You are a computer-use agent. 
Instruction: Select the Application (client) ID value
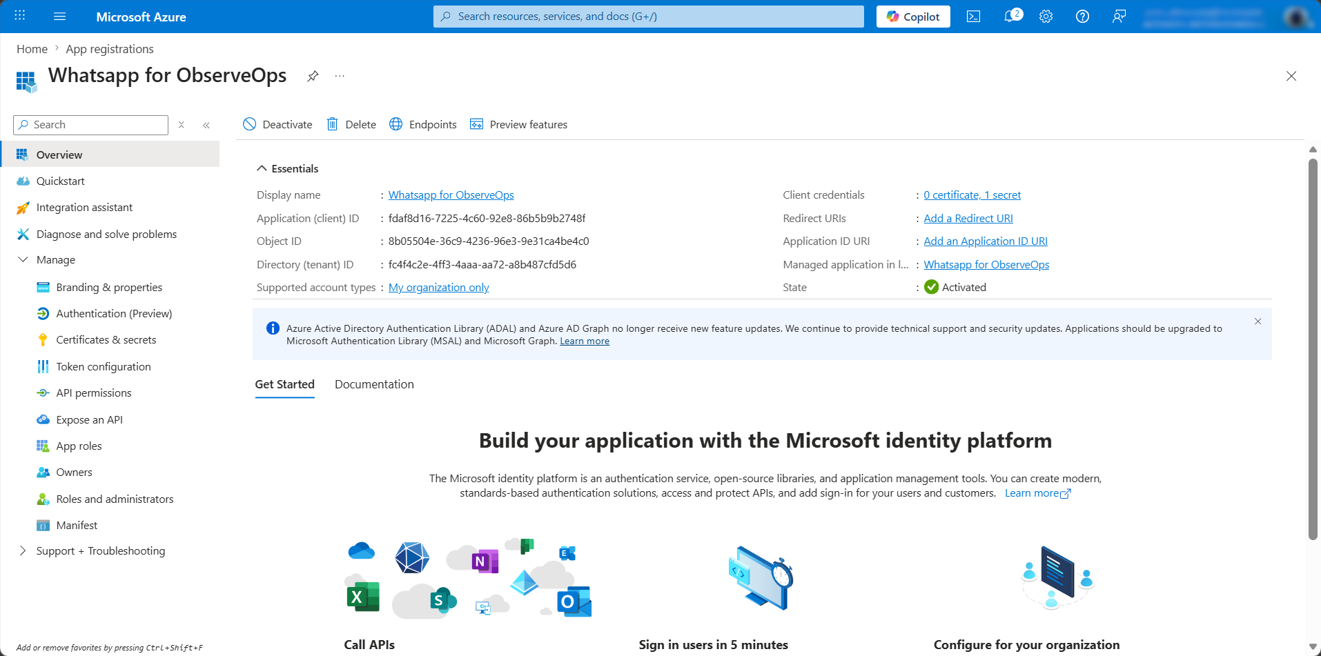[x=487, y=219]
